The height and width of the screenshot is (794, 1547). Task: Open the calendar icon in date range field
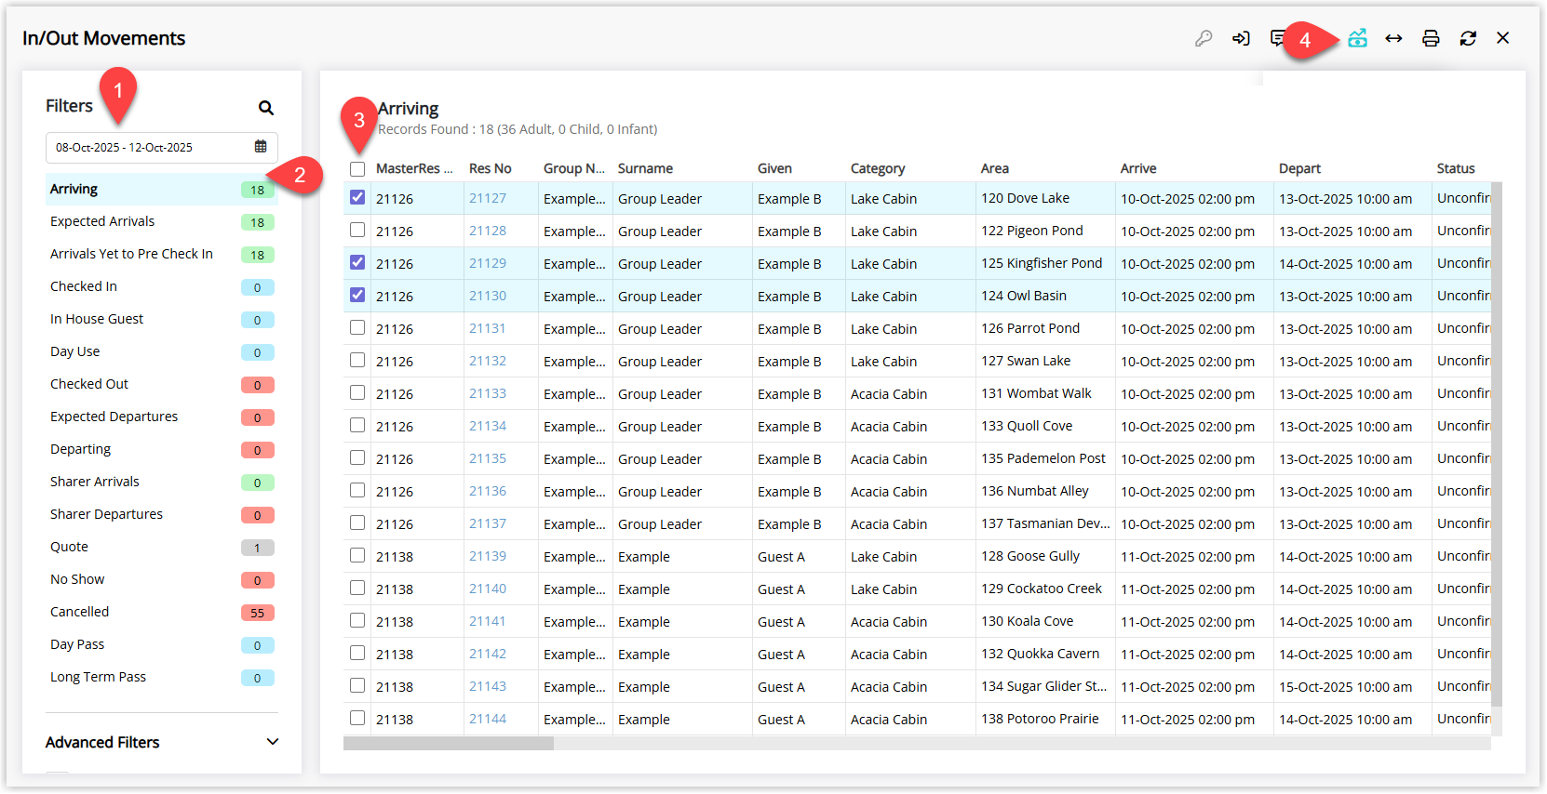261,147
